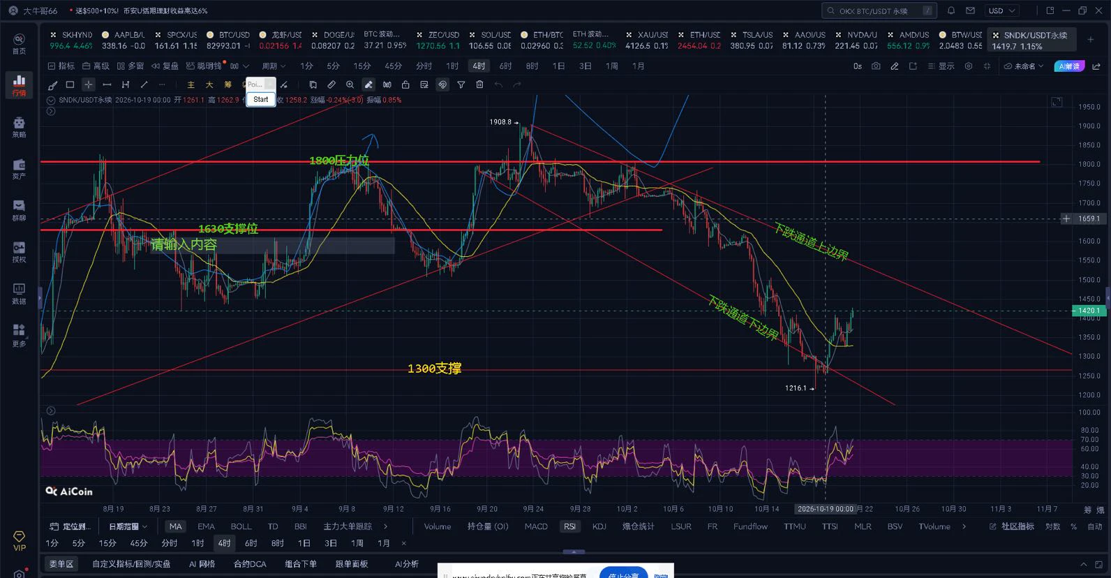Toggle the MACD sub-indicator
The height and width of the screenshot is (578, 1111).
(536, 526)
